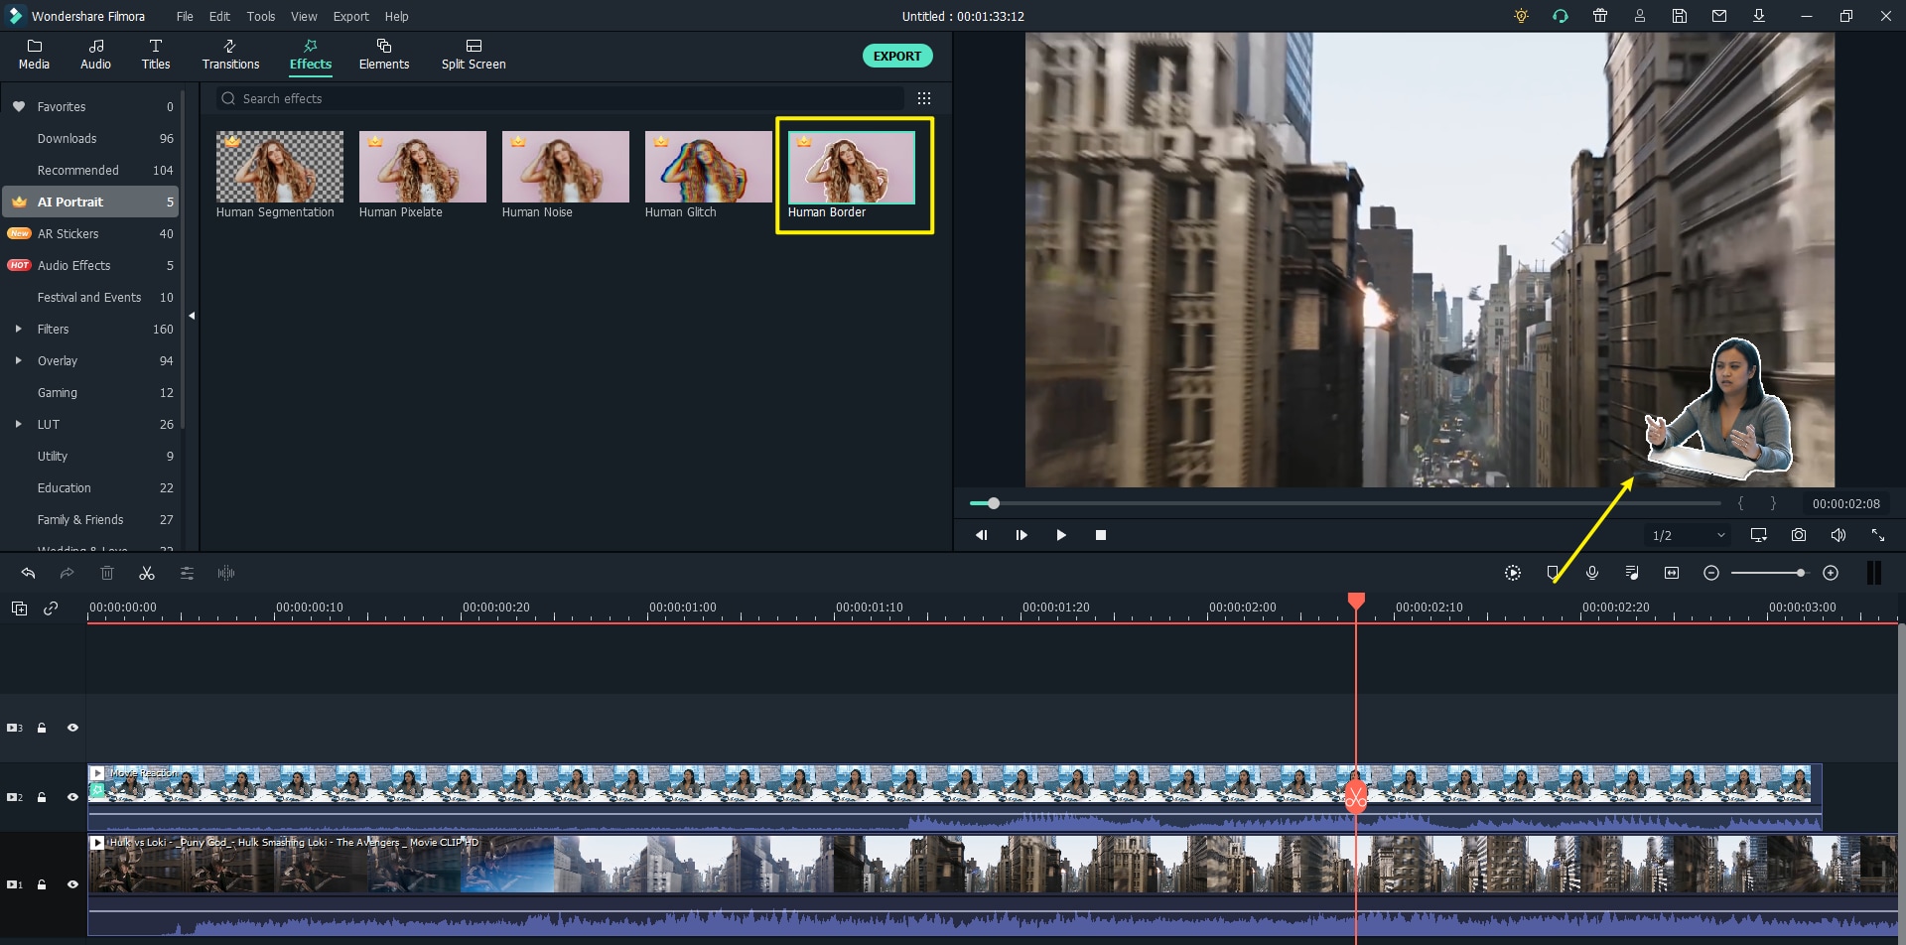This screenshot has width=1906, height=945.
Task: Click the preview volume icon
Action: [x=1838, y=535]
